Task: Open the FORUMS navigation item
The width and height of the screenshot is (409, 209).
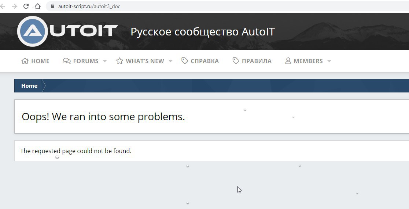Action: (x=85, y=61)
